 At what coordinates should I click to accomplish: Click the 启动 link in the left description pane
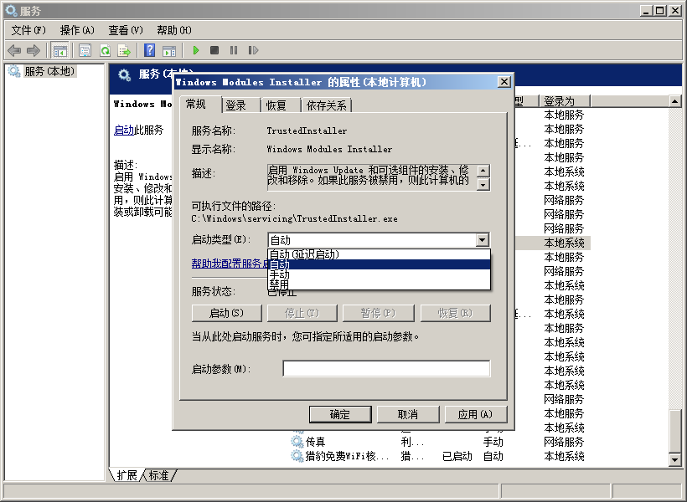tap(123, 130)
